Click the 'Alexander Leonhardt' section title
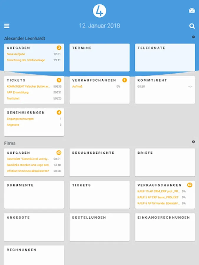 click(25, 39)
